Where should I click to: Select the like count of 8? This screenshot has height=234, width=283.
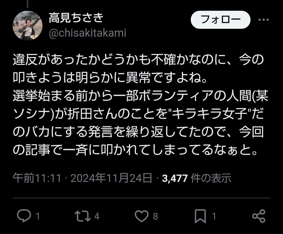click(x=156, y=216)
